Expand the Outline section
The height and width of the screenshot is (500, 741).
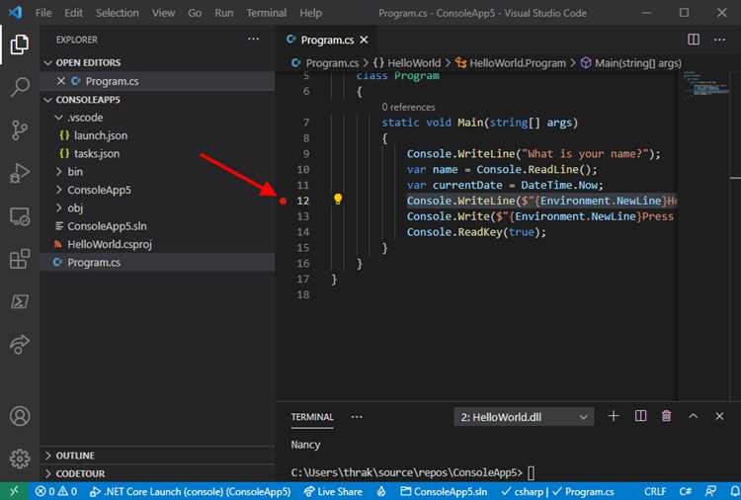(x=157, y=456)
